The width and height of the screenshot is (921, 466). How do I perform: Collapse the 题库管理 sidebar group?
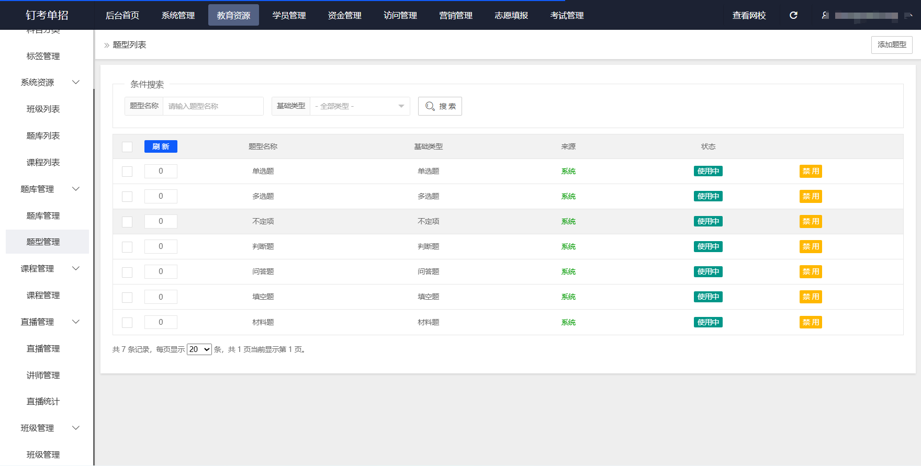point(76,189)
